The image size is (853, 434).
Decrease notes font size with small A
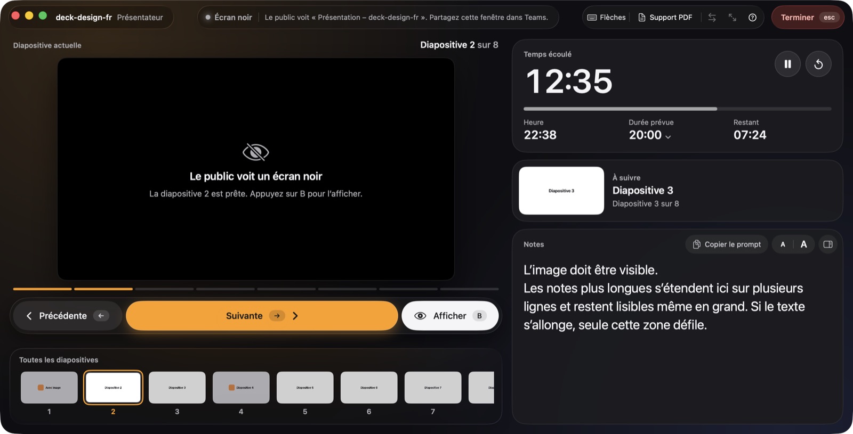pos(783,244)
